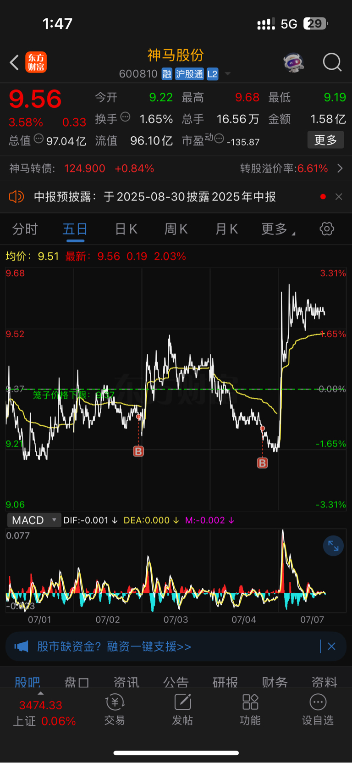352x763 pixels.
Task: Tap info icon next to 市盈动
Action: [x=219, y=138]
